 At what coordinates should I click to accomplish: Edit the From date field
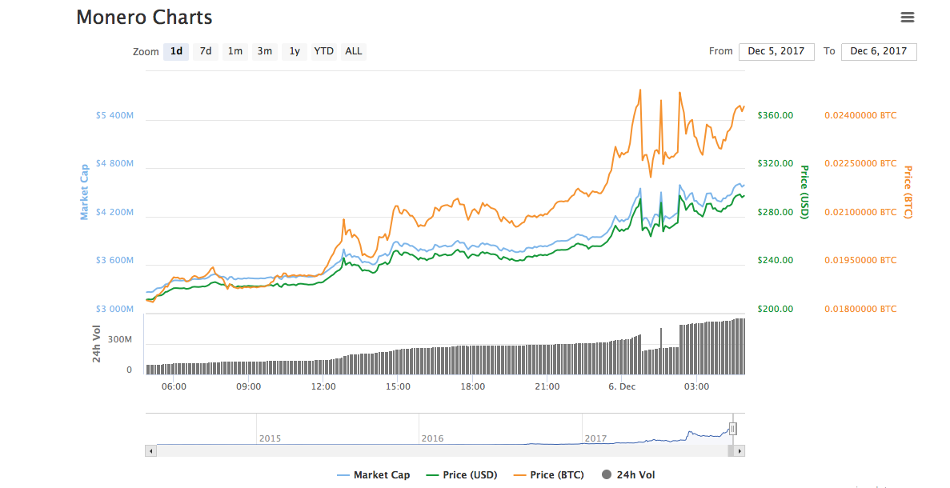point(776,51)
